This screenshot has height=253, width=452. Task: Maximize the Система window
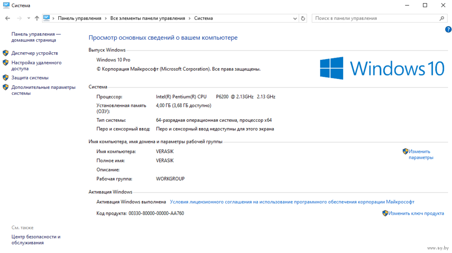point(425,5)
